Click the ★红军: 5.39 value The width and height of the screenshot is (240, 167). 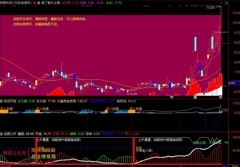[70, 3]
